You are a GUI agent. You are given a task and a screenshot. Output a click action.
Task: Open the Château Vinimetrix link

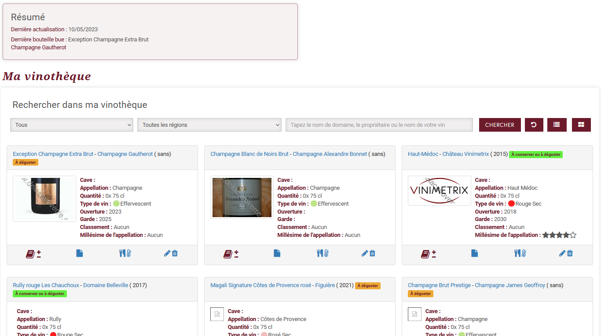point(465,154)
